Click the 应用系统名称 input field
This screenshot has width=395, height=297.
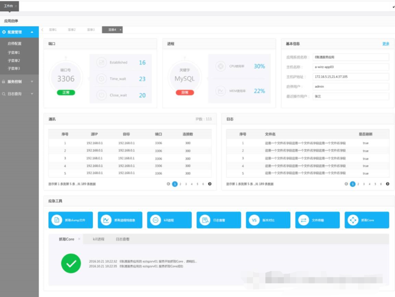pos(351,57)
